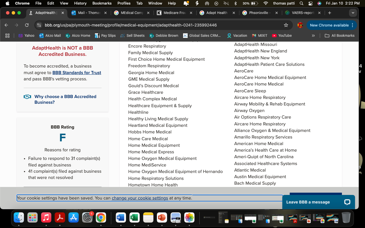
Task: Select the Bach Medical Supply list entry
Action: tap(255, 183)
